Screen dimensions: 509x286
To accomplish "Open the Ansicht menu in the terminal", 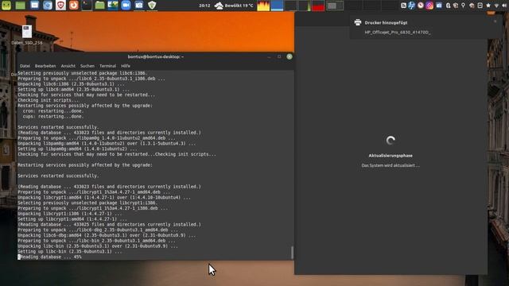I will [68, 66].
